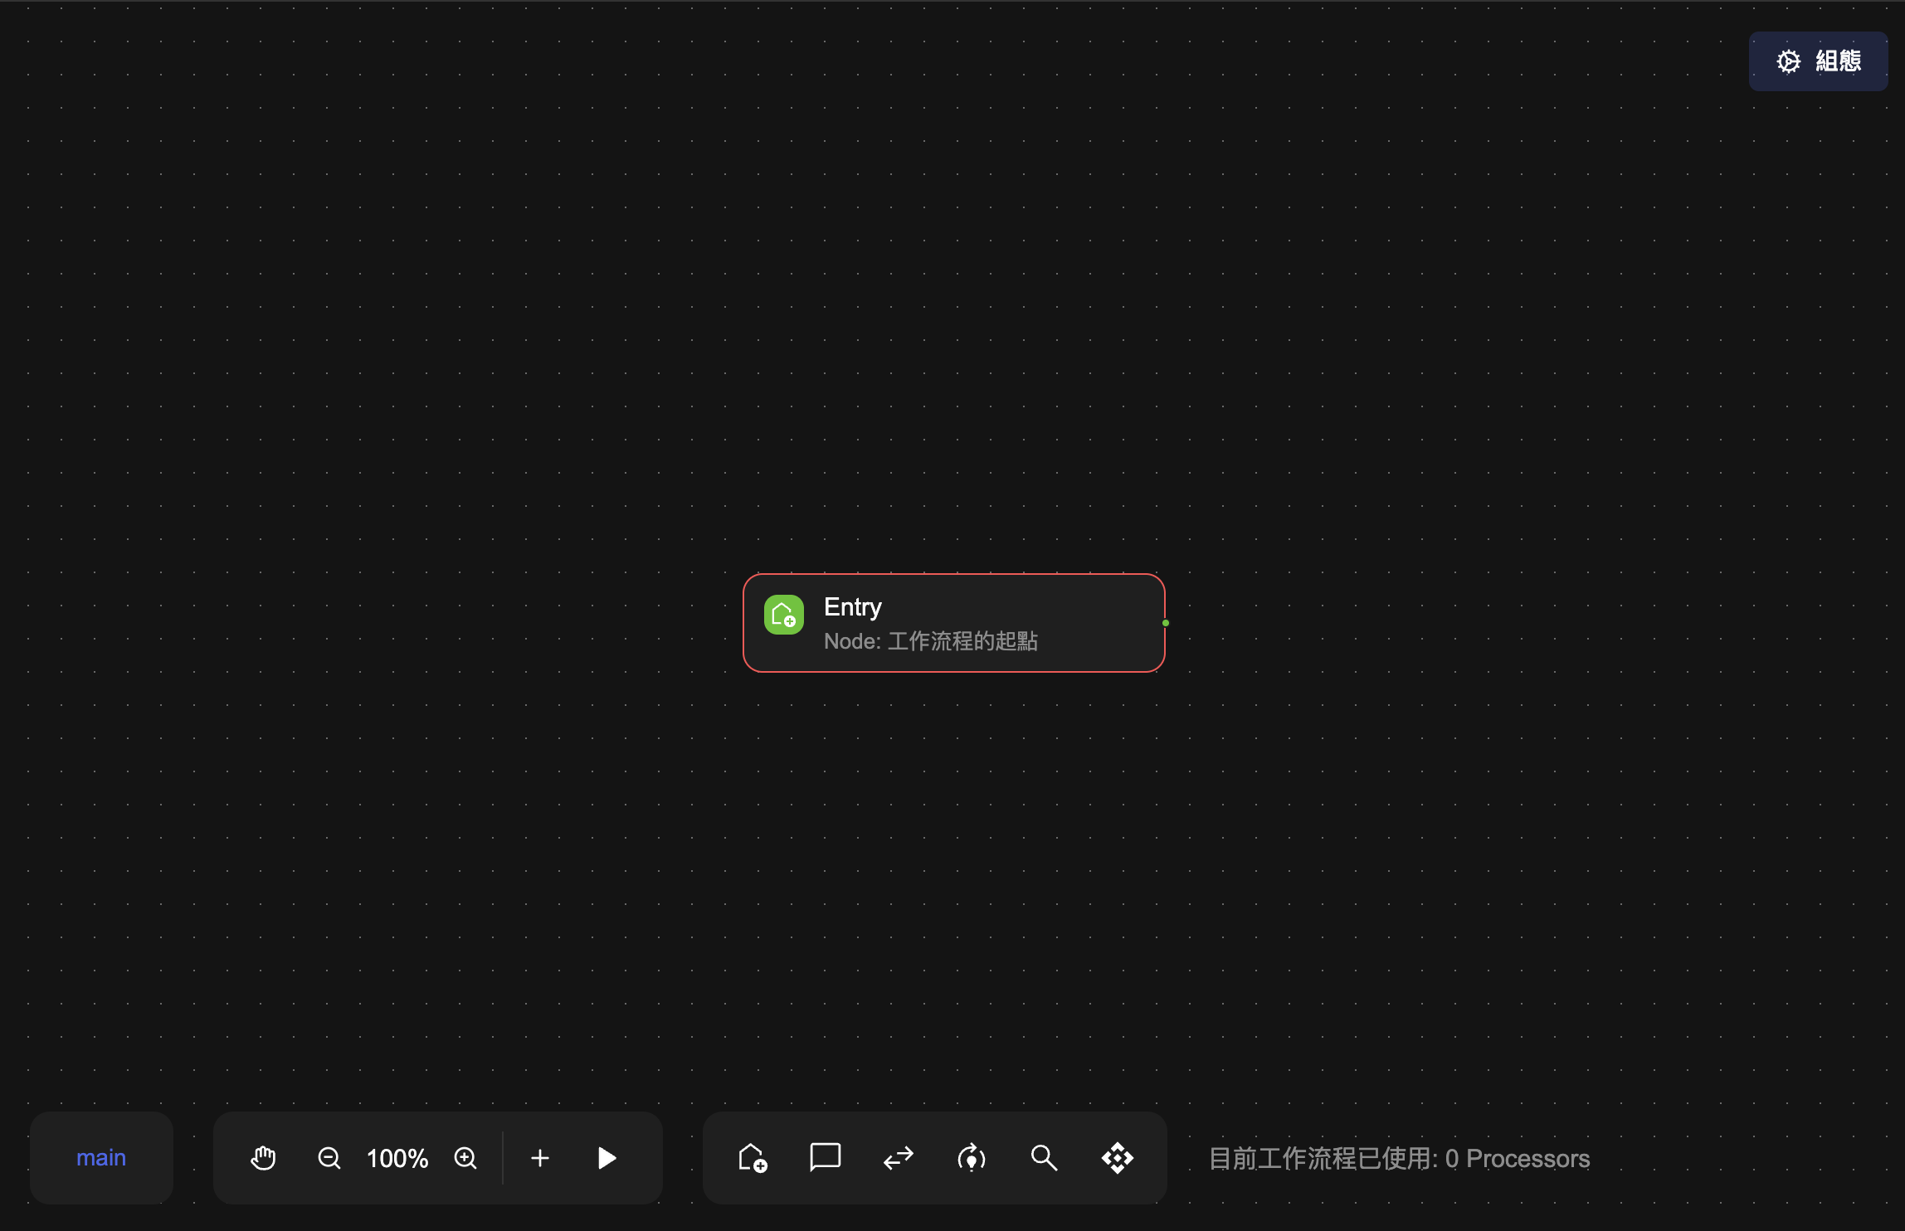Click the zoom out magnifier icon
This screenshot has width=1905, height=1231.
click(329, 1158)
